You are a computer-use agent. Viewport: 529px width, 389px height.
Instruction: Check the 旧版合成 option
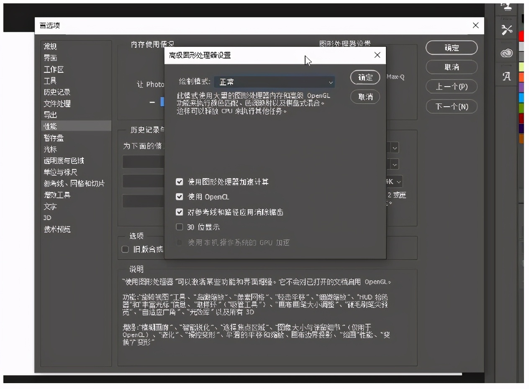pyautogui.click(x=125, y=249)
